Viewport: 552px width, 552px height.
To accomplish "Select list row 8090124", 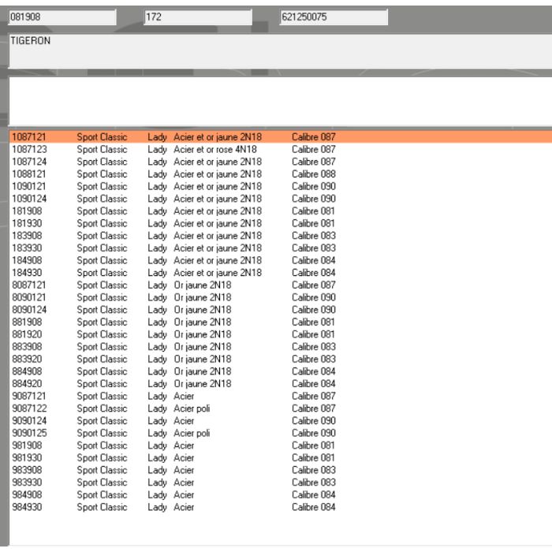I will (x=280, y=309).
